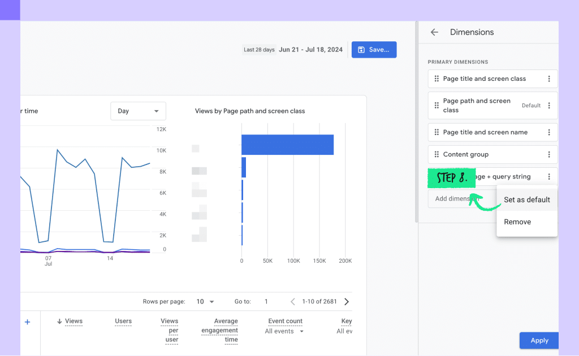This screenshot has width=579, height=356.
Task: Go to the previous page of table rows
Action: tap(293, 301)
